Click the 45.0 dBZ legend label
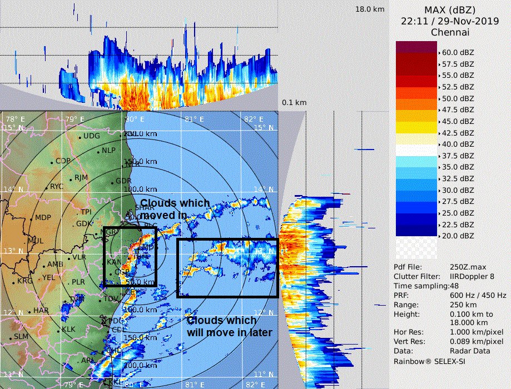Viewport: 511px width, 389px height. [x=458, y=121]
